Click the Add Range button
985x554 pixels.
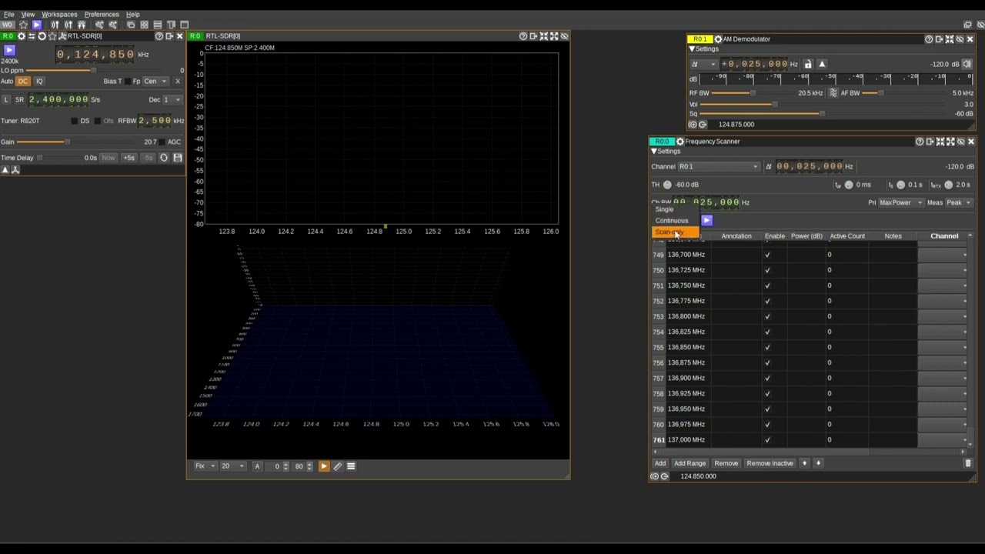[x=689, y=463]
